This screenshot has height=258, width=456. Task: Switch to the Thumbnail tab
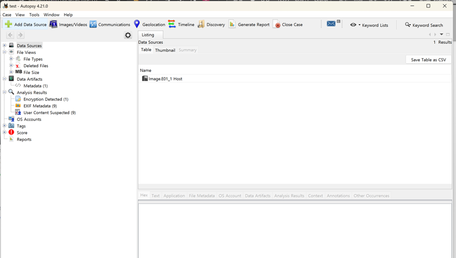pyautogui.click(x=165, y=50)
